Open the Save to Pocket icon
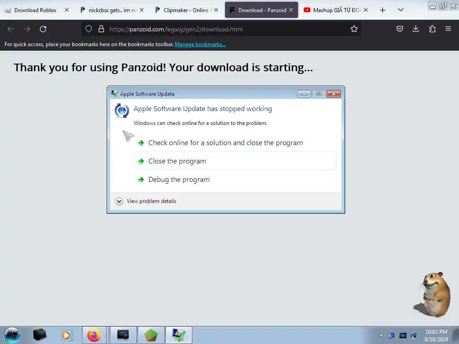Viewport: 459px width, 344px height. pos(399,29)
